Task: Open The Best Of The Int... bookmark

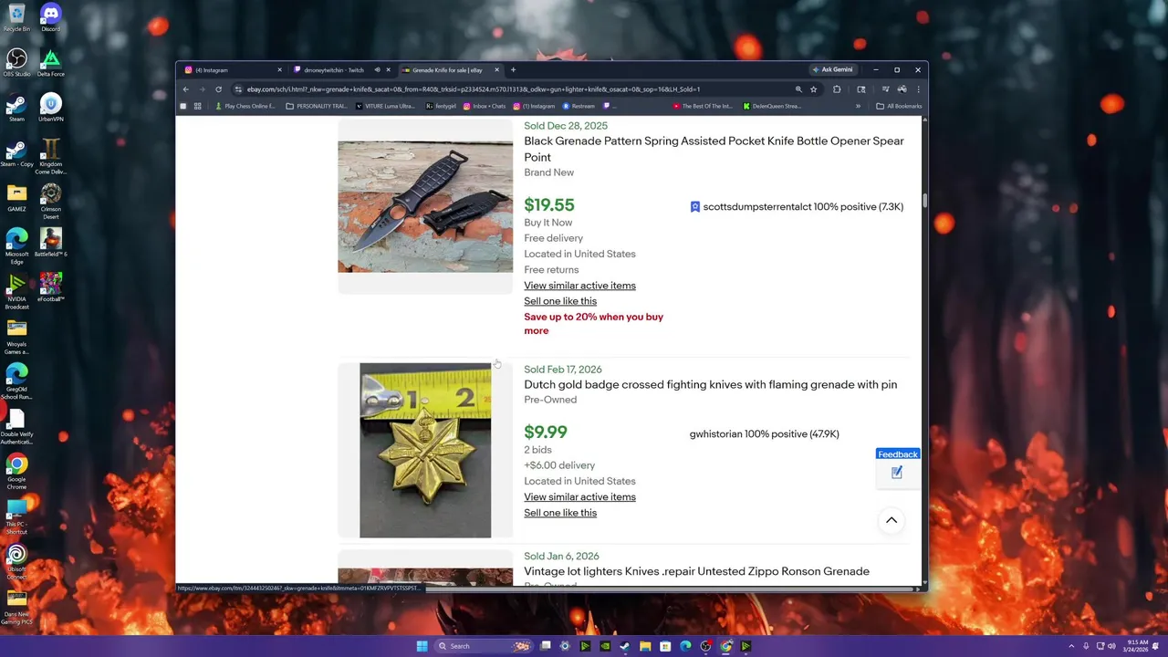Action: coord(703,106)
